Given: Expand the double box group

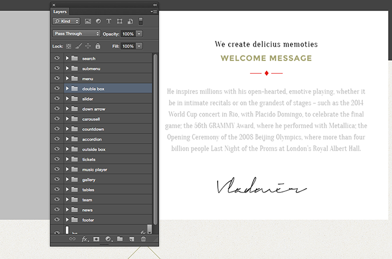Looking at the screenshot, I should (x=67, y=89).
